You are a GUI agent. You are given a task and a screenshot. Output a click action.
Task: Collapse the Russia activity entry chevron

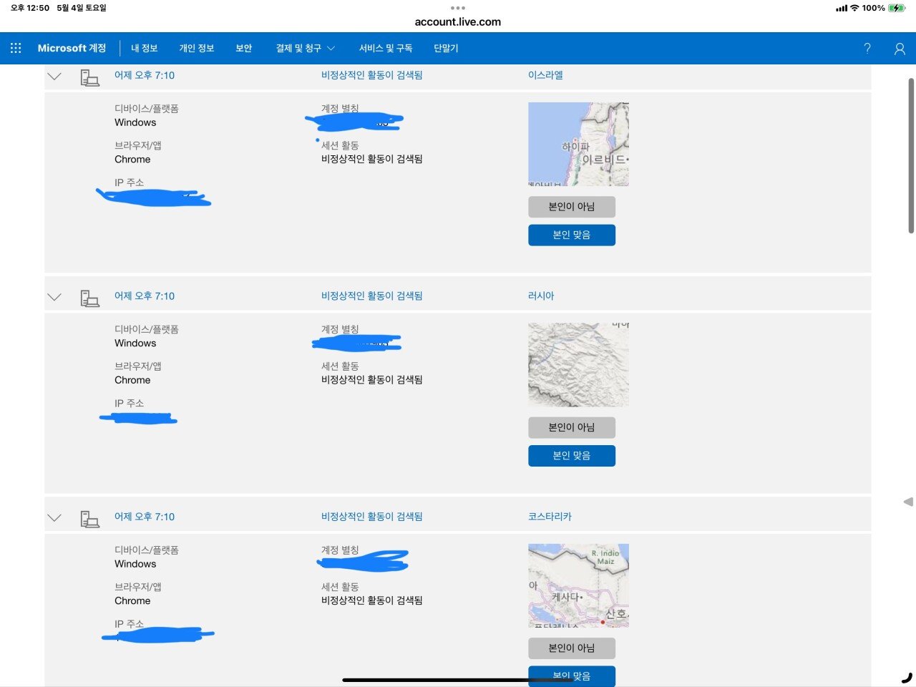(54, 297)
